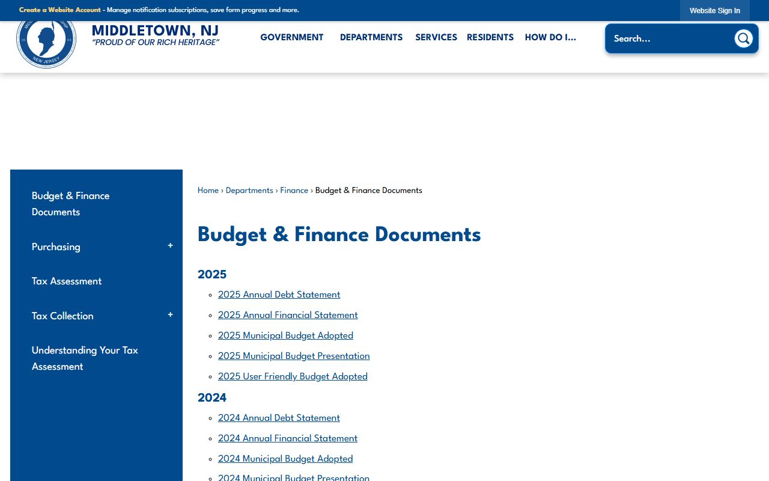Open the 2025 Municipal Budget Presentation
Screen dimensions: 769x481
point(294,356)
